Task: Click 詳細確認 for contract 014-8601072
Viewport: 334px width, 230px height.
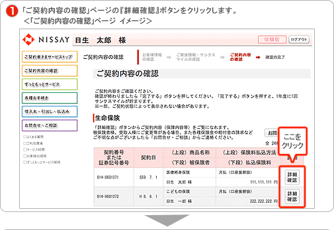Action: (x=292, y=197)
